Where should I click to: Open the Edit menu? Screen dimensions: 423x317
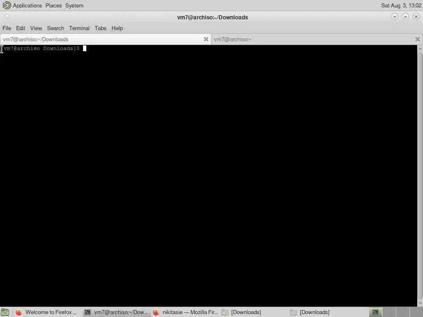tap(21, 28)
